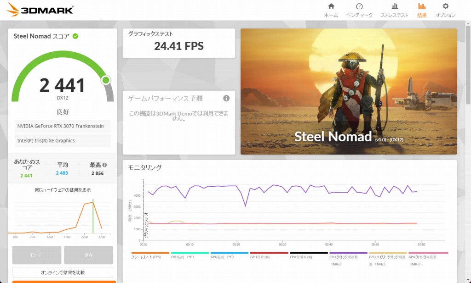471x283 pixels.
Task: Click the info icon next to 最高
Action: click(x=105, y=165)
